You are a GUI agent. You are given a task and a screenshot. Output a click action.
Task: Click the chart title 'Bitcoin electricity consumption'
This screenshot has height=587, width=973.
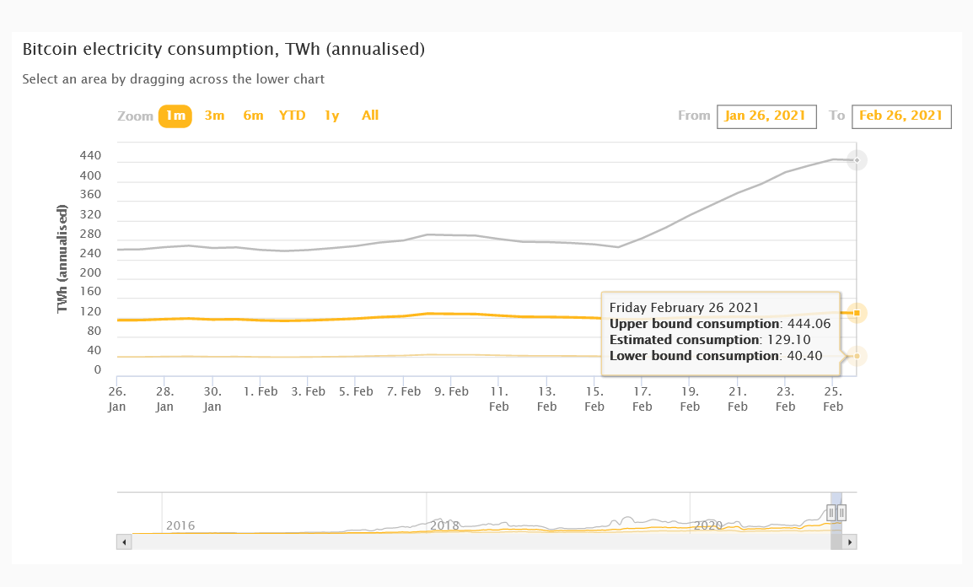click(x=223, y=49)
